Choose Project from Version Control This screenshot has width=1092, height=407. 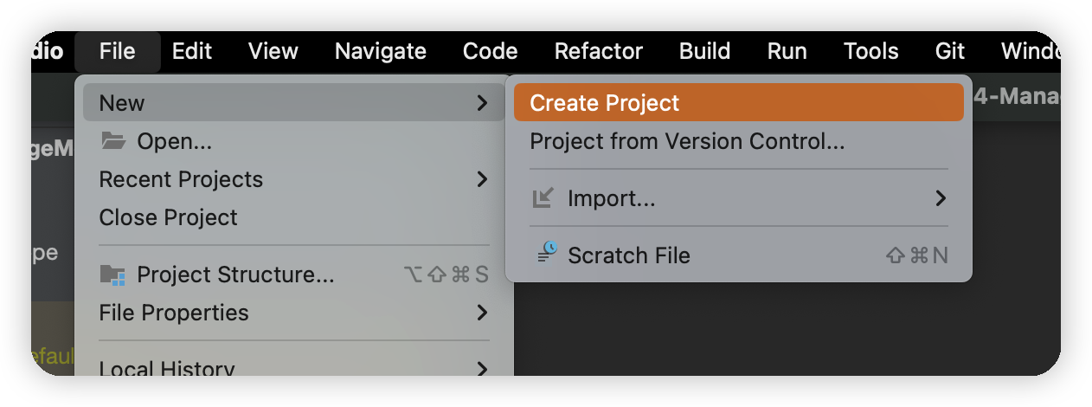click(x=687, y=141)
